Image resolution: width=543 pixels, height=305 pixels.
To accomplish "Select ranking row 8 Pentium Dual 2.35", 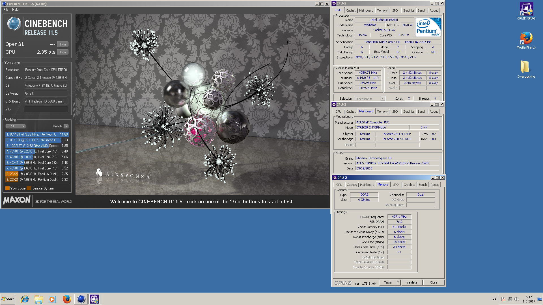I will point(37,174).
